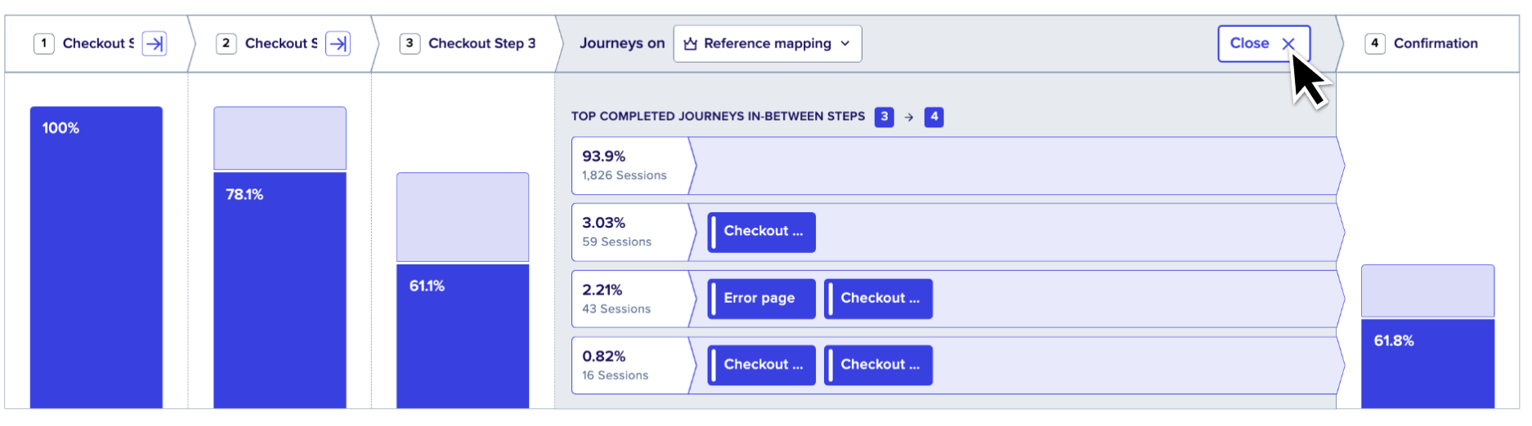The image size is (1532, 426).
Task: Open the Reference mapping dropdown
Action: (x=768, y=43)
